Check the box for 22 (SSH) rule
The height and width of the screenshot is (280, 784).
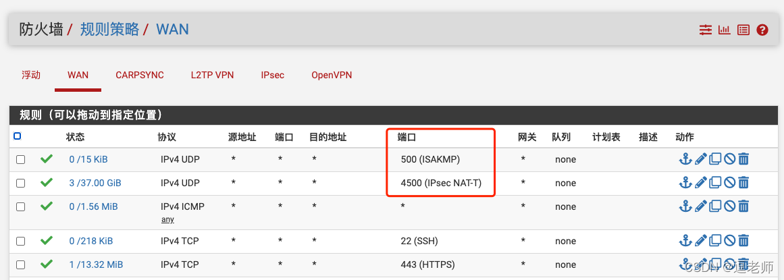20,241
